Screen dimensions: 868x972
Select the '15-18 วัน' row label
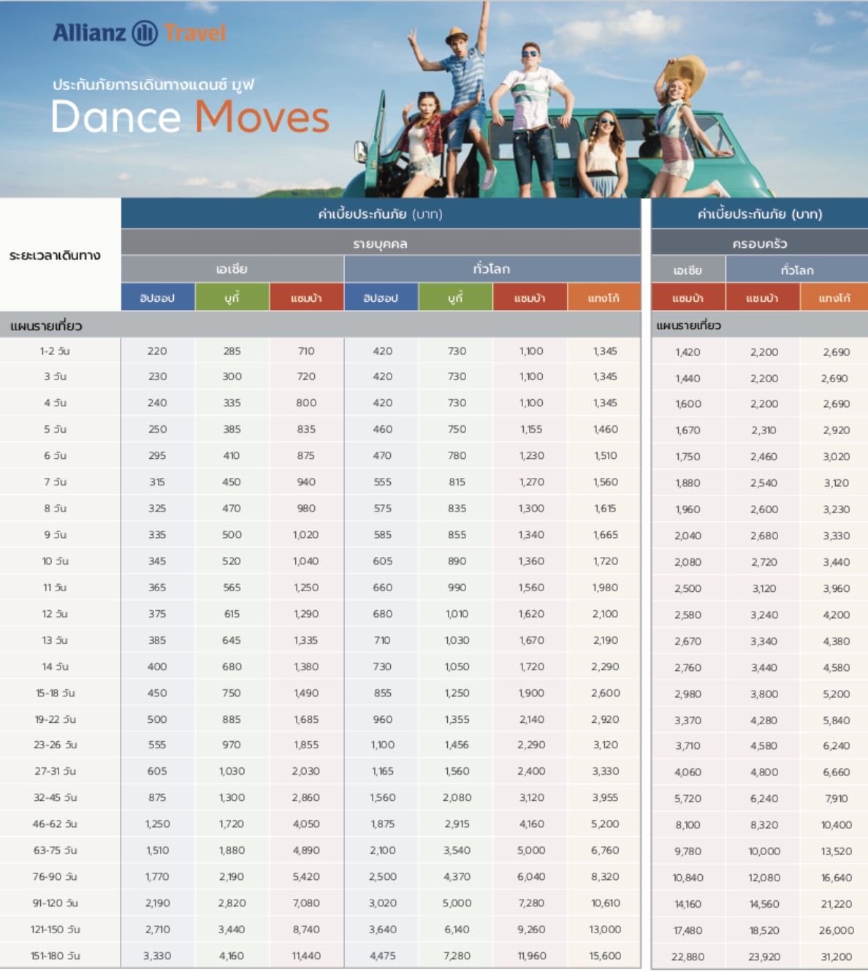tap(55, 693)
